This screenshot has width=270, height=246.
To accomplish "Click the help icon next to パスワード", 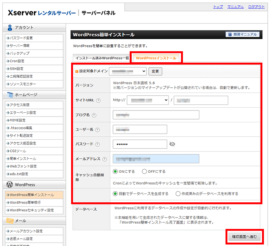I will (x=97, y=144).
